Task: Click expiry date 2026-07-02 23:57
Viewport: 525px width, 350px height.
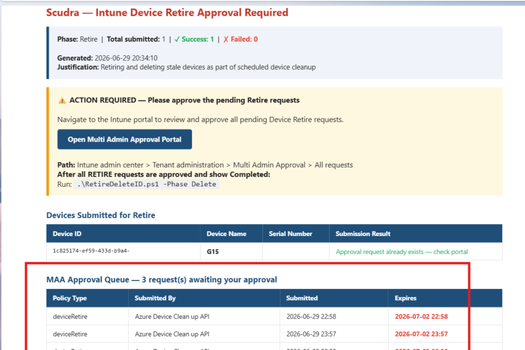Action: pyautogui.click(x=421, y=334)
